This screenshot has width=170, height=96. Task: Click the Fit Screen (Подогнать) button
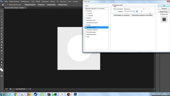click(x=41, y=5)
